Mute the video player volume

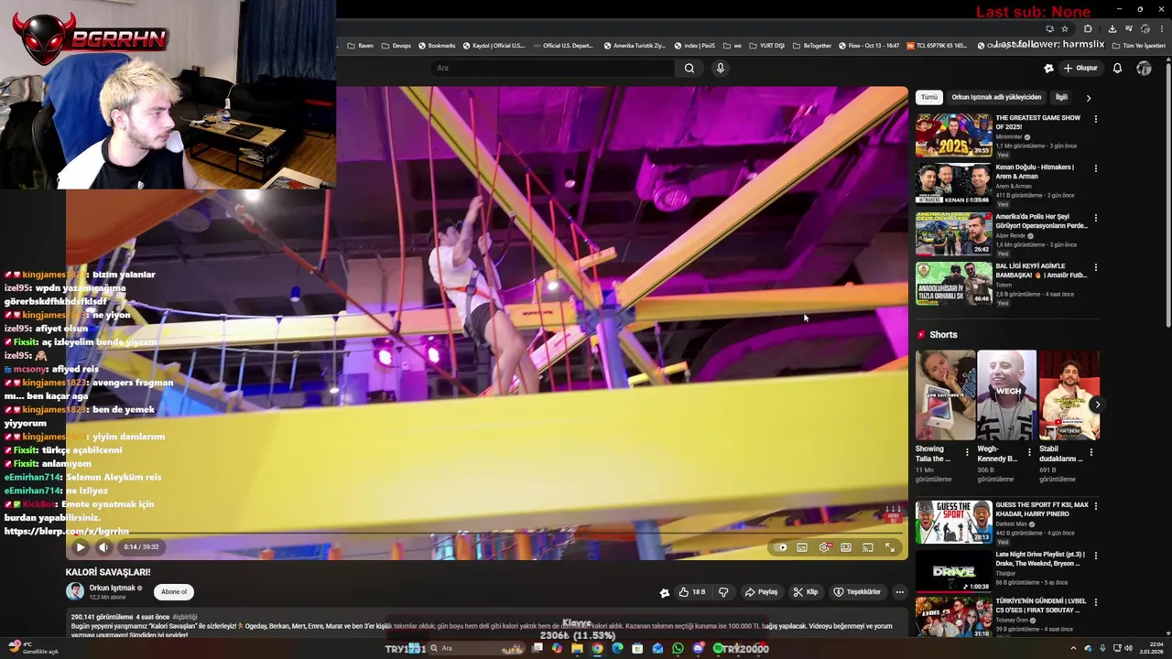click(x=103, y=547)
